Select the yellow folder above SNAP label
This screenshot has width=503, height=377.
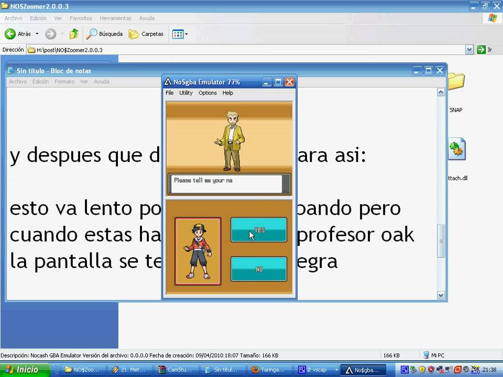pyautogui.click(x=456, y=82)
